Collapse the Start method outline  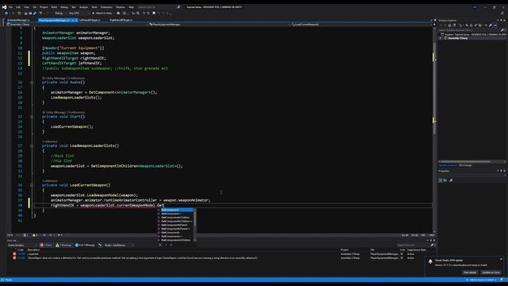click(32, 117)
